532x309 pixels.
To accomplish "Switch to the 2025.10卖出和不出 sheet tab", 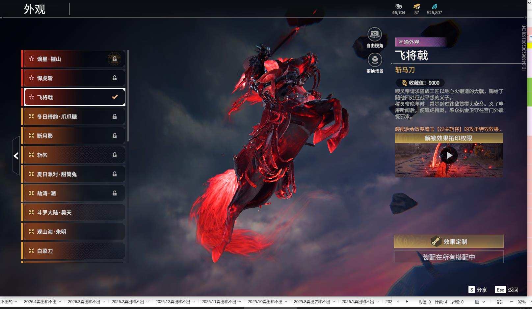I will [x=265, y=302].
